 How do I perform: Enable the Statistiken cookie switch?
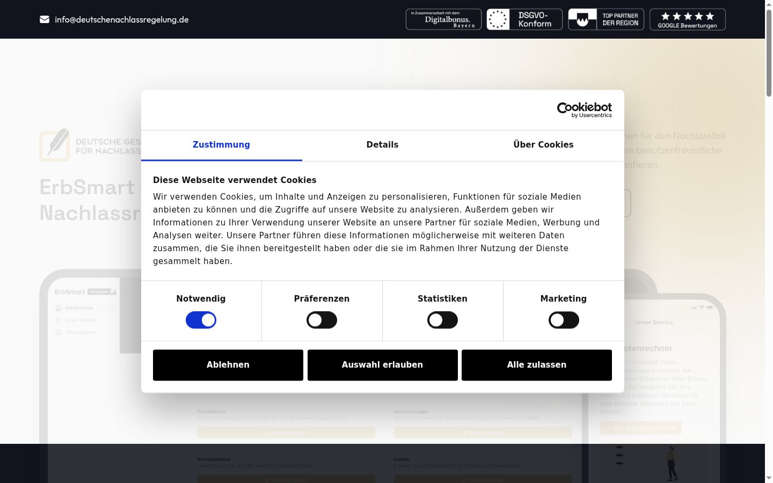click(x=442, y=320)
